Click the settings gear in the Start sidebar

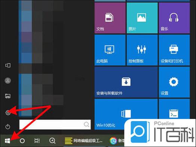(x=8, y=113)
